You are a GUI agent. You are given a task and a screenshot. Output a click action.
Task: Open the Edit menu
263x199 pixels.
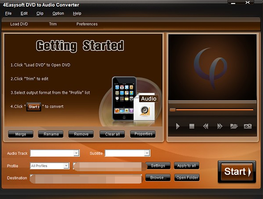(x=24, y=13)
